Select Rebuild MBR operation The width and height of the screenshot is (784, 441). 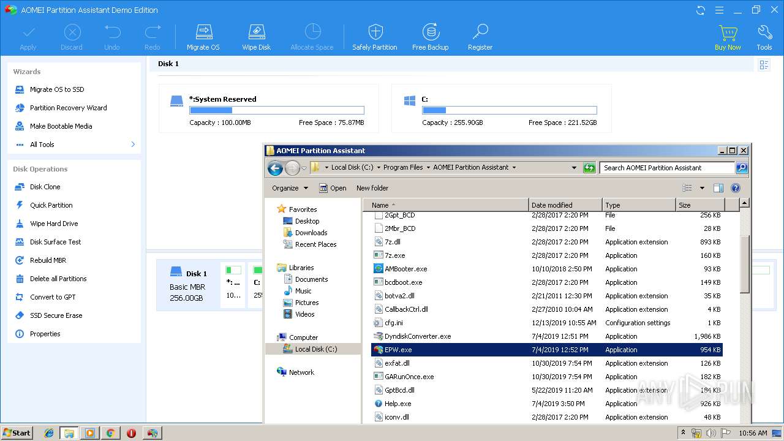[48, 260]
